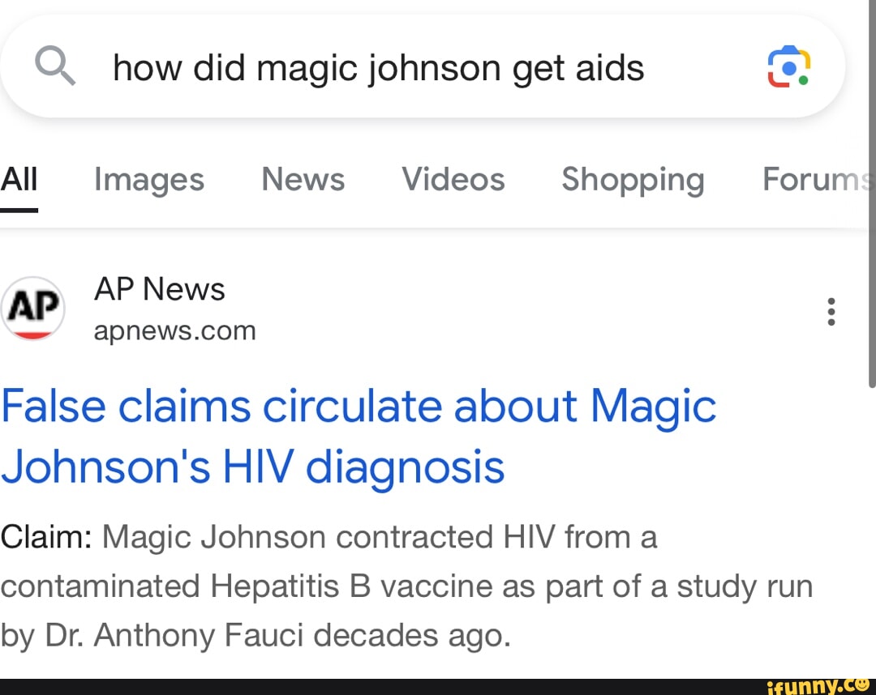Image resolution: width=876 pixels, height=695 pixels.
Task: Open the False claims circulate headline link
Action: tap(359, 406)
